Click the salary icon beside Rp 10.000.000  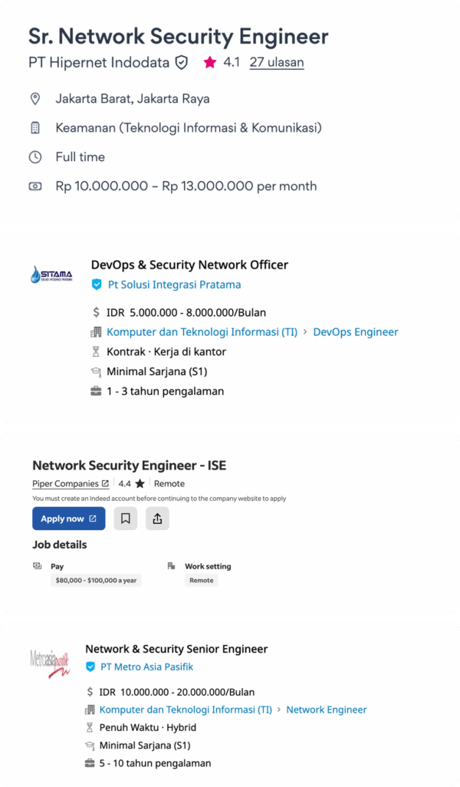coord(35,186)
